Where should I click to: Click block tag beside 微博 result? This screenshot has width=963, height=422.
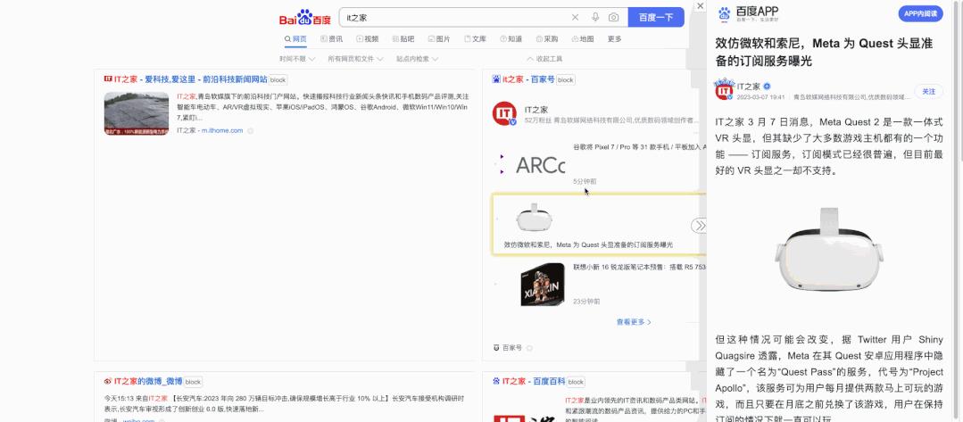(x=193, y=382)
